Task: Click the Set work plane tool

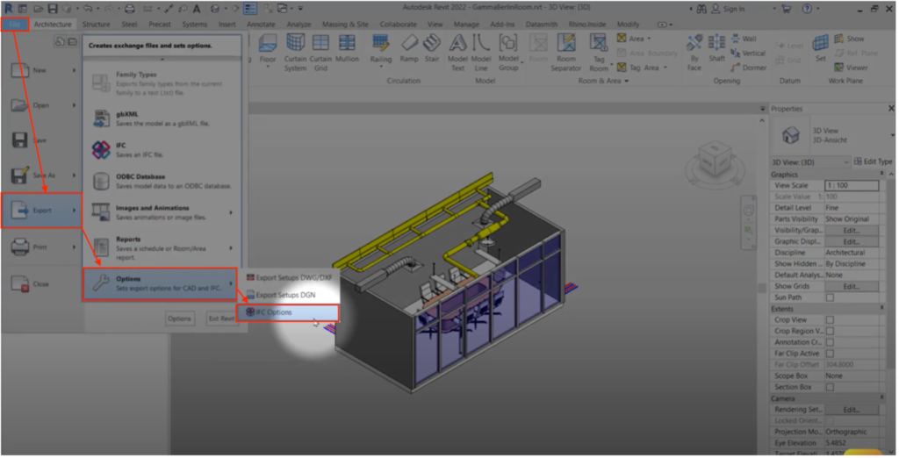Action: (x=821, y=48)
